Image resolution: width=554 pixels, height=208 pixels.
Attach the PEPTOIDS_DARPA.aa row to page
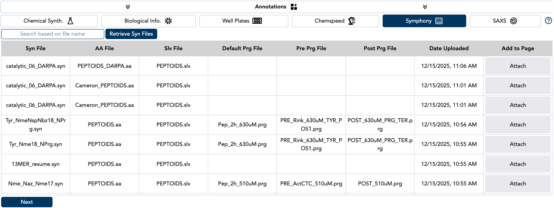518,66
